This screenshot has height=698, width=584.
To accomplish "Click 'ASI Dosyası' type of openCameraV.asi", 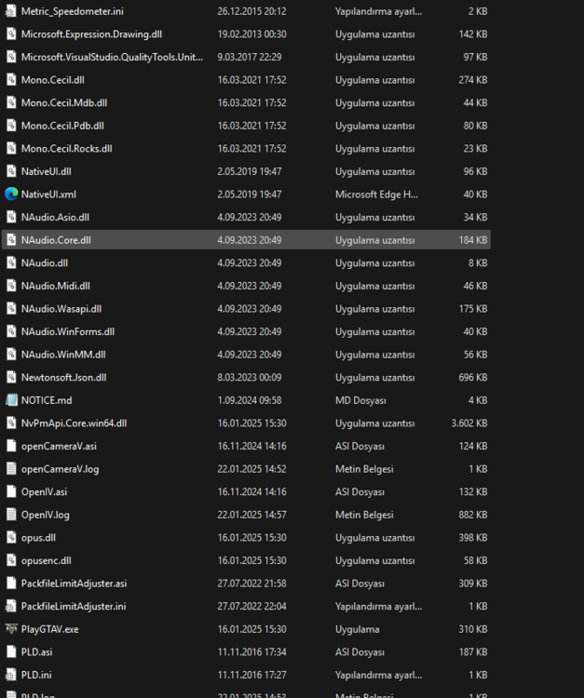I will 360,446.
